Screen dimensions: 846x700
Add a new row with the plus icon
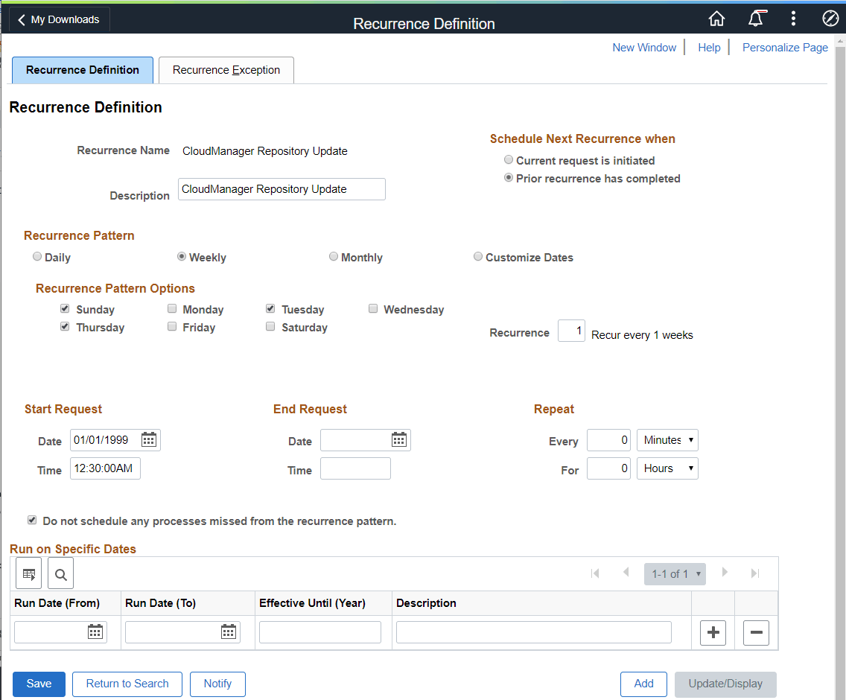click(713, 632)
